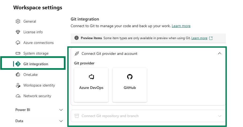Image resolution: width=243 pixels, height=127 pixels.
Task: Click the info icon in Preview items banner
Action: pos(76,38)
